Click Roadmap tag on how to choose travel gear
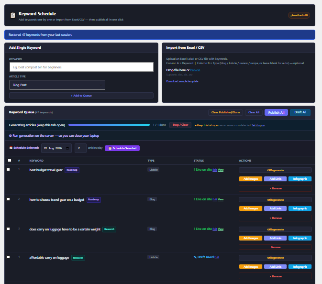This screenshot has height=284, width=322. pos(94,199)
